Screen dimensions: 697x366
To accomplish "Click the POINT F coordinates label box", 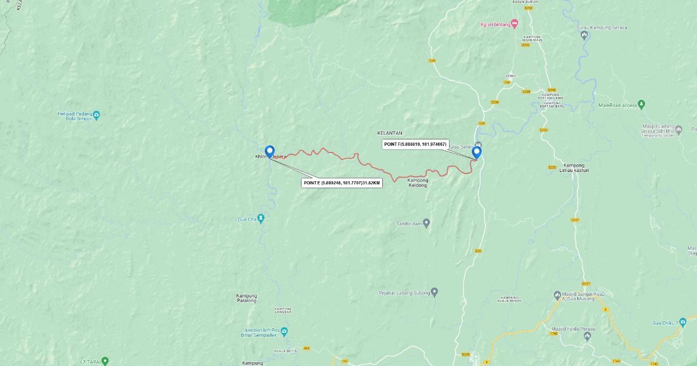I will [415, 144].
